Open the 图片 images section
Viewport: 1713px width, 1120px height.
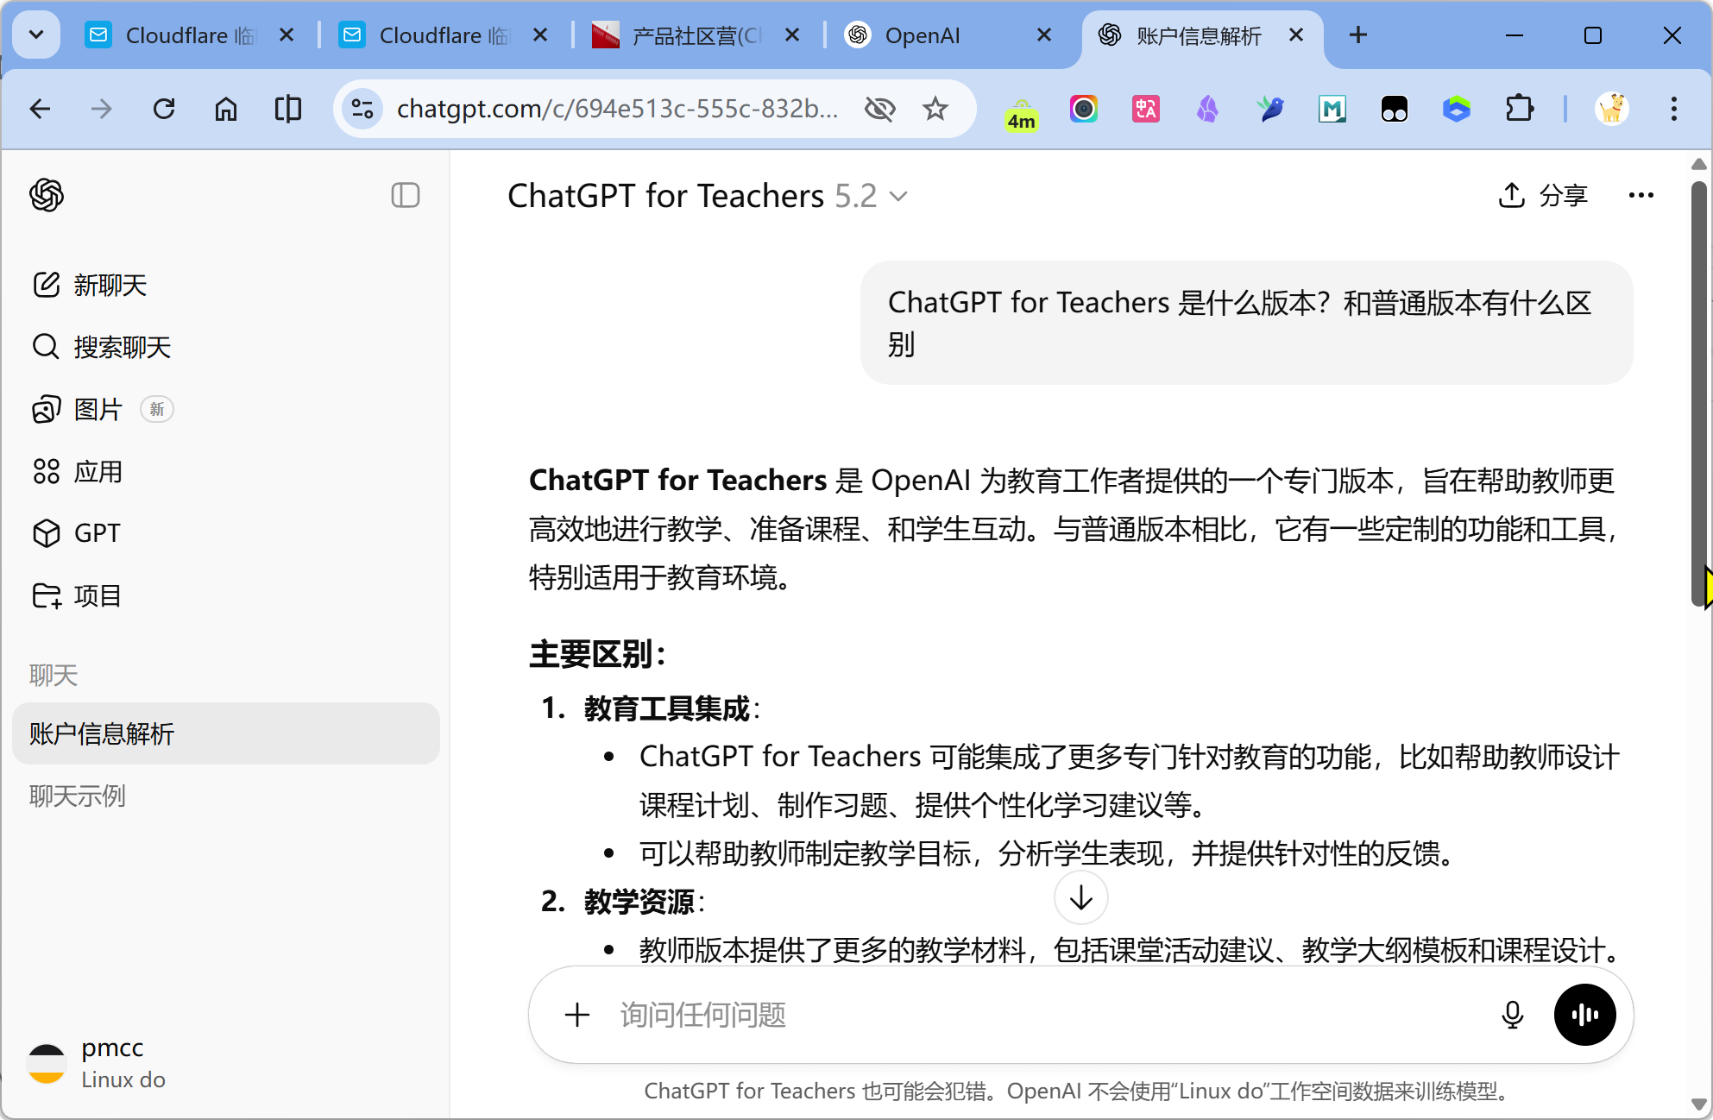[98, 409]
